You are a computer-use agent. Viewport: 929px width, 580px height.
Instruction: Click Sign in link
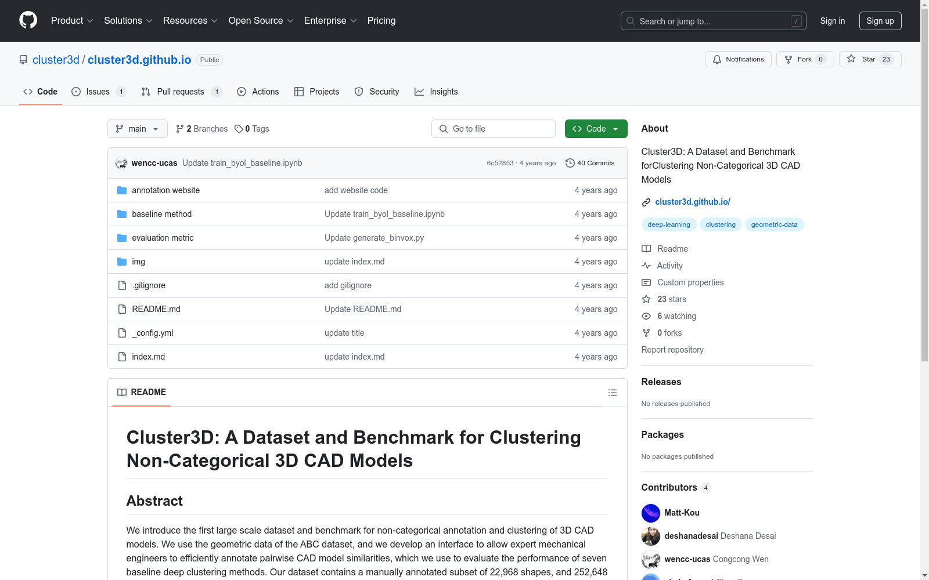click(833, 21)
